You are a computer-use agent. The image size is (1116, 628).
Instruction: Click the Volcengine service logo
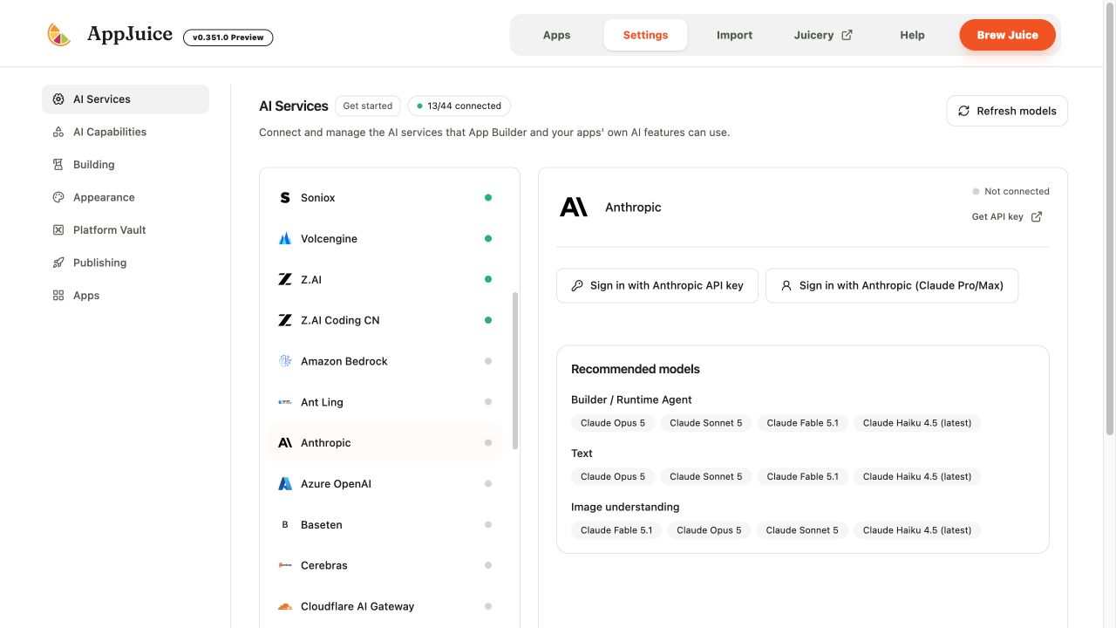[x=285, y=239]
